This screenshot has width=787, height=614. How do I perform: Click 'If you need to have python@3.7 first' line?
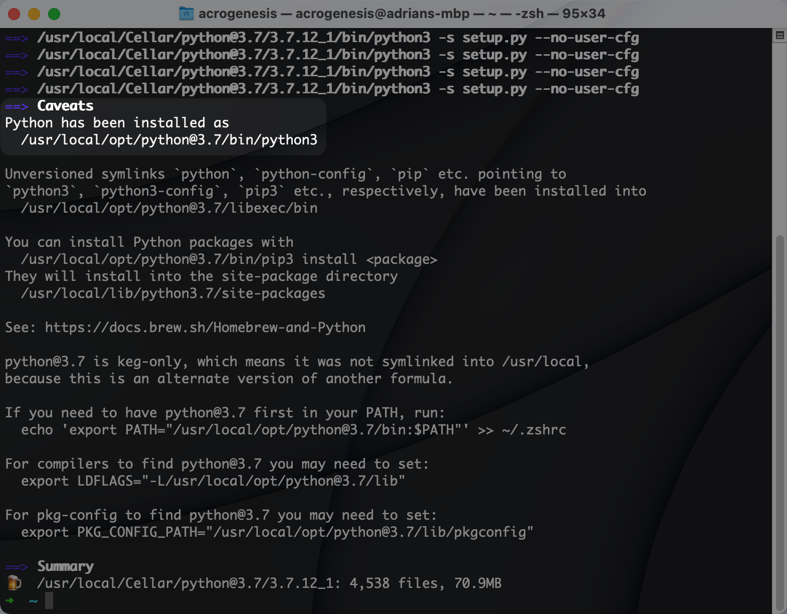[x=225, y=413]
